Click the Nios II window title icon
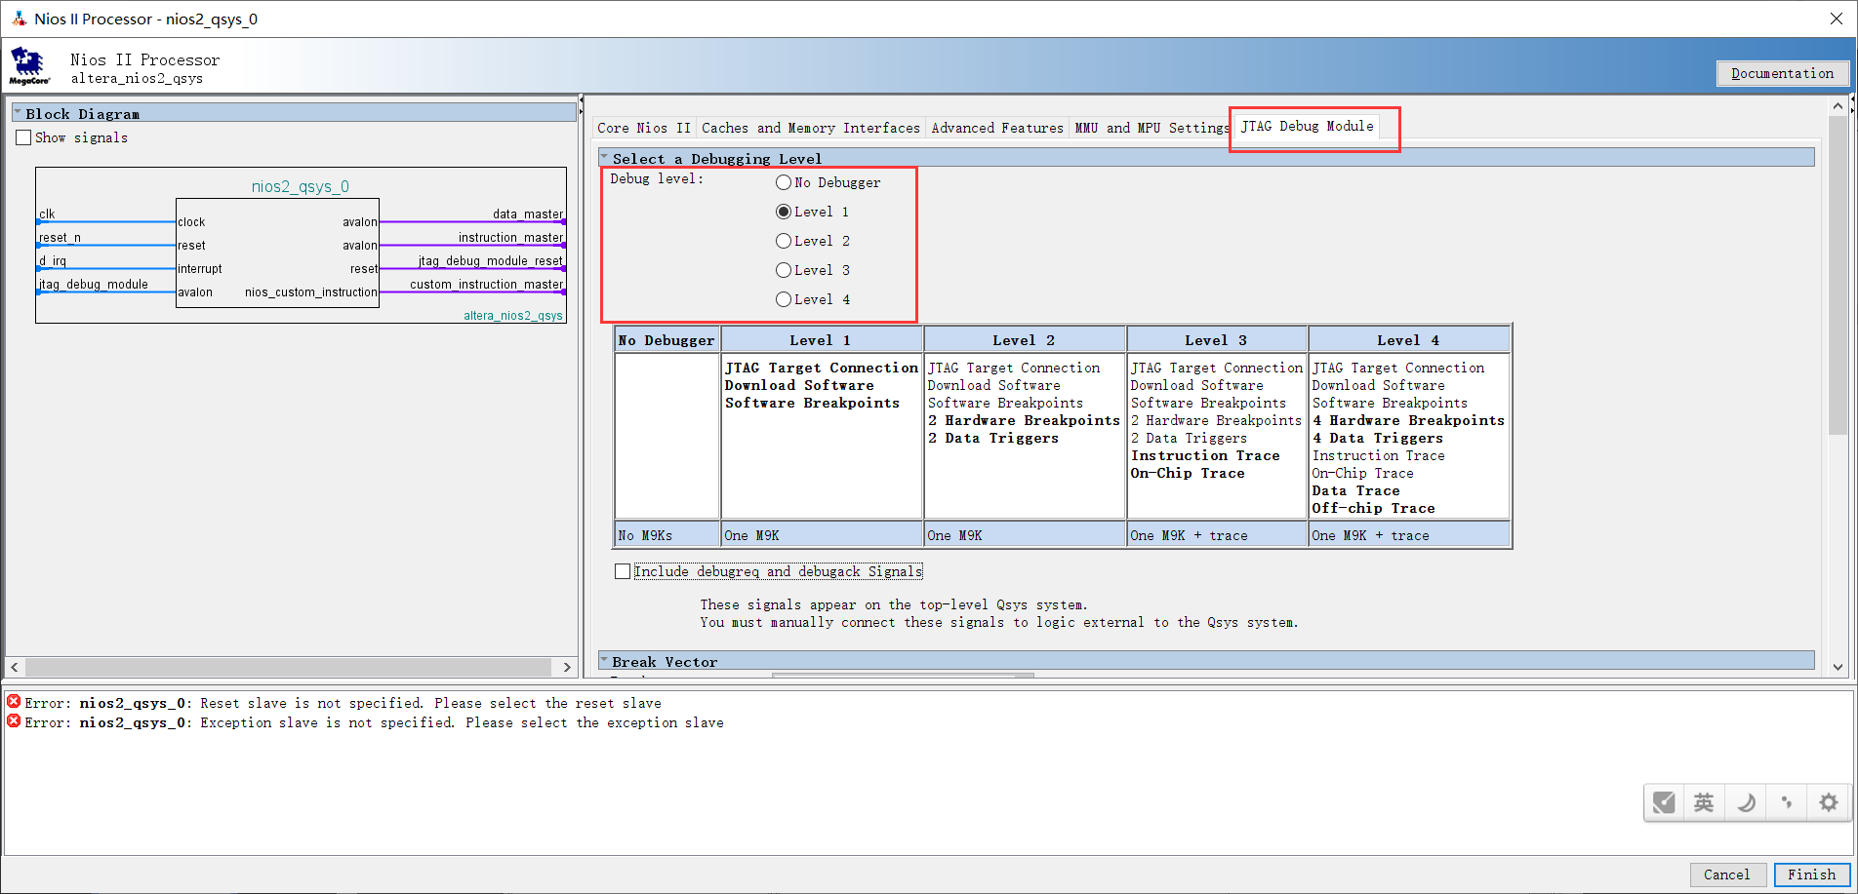 coord(19,19)
